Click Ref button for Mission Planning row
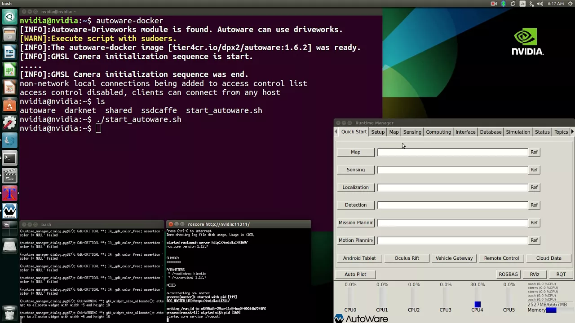Screen dimensions: 575x323 (534, 223)
